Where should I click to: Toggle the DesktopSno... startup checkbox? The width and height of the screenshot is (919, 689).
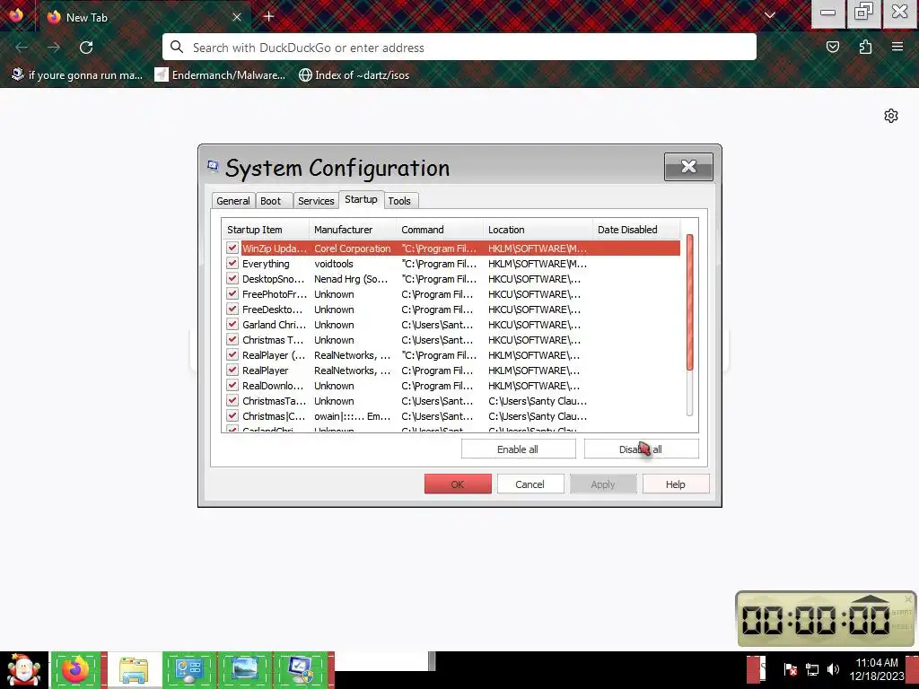[232, 279]
